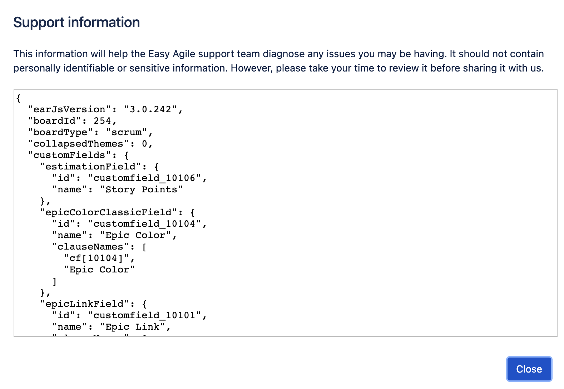The height and width of the screenshot is (389, 564).
Task: Click the "Epic Link" name value
Action: (x=132, y=327)
